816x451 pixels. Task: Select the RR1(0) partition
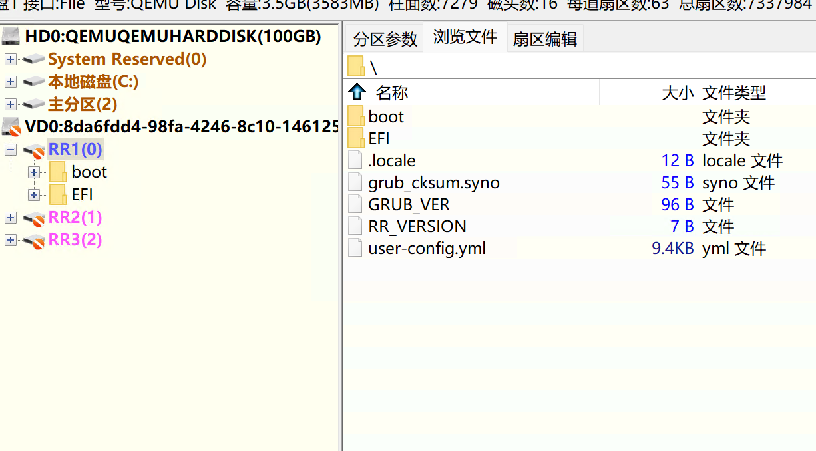[75, 149]
